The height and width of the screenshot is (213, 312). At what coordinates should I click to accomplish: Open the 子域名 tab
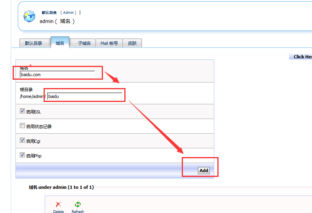[x=84, y=43]
